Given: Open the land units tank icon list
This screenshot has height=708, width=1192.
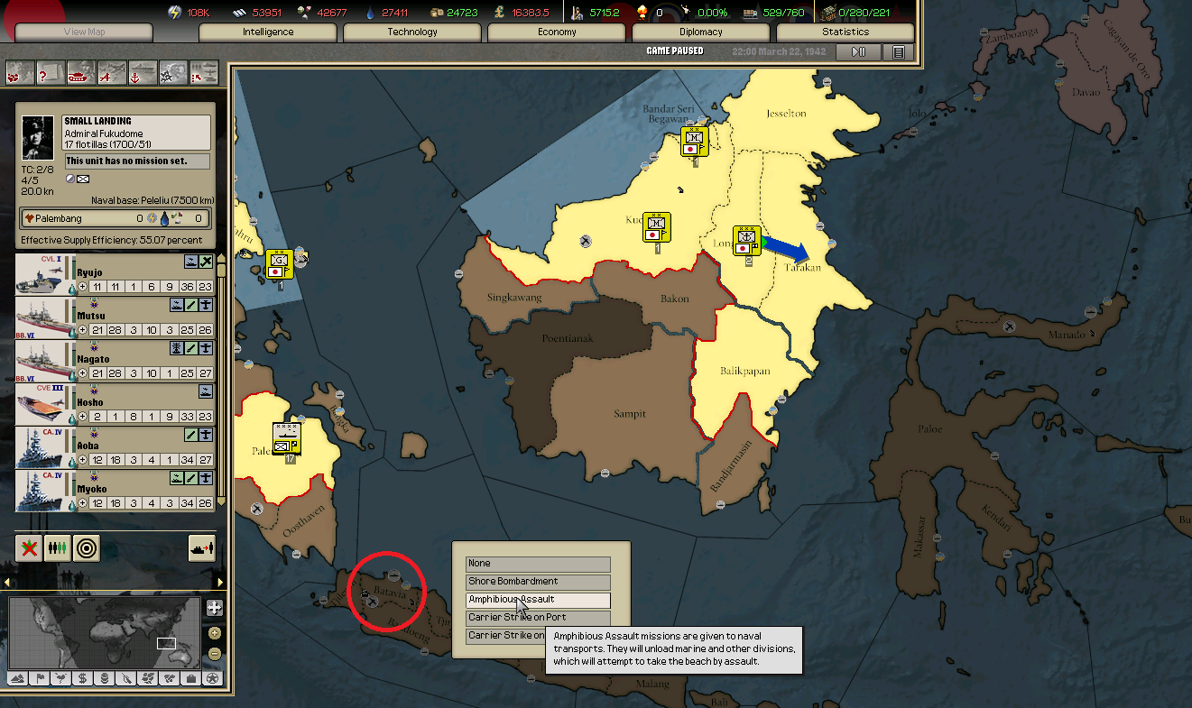Looking at the screenshot, I should (81, 72).
